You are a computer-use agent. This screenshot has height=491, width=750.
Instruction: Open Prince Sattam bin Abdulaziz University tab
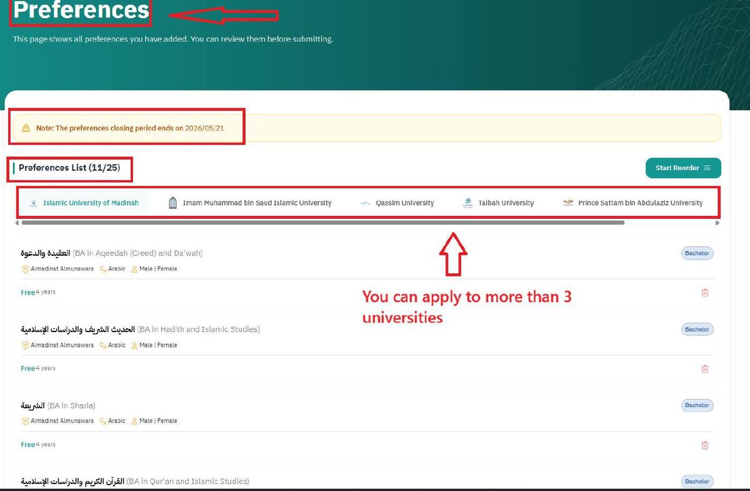pyautogui.click(x=632, y=203)
